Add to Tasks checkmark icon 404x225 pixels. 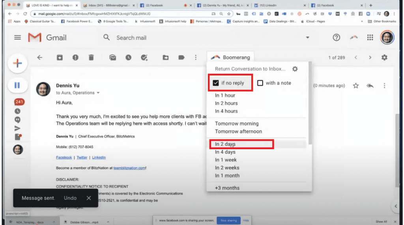click(x=144, y=58)
